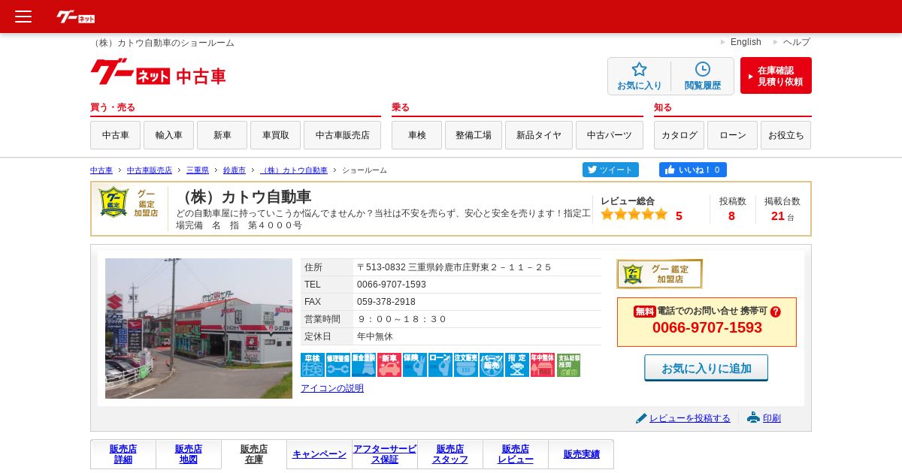The image size is (902, 473).
Task: Click the 印刷 print link
Action: coord(772,418)
